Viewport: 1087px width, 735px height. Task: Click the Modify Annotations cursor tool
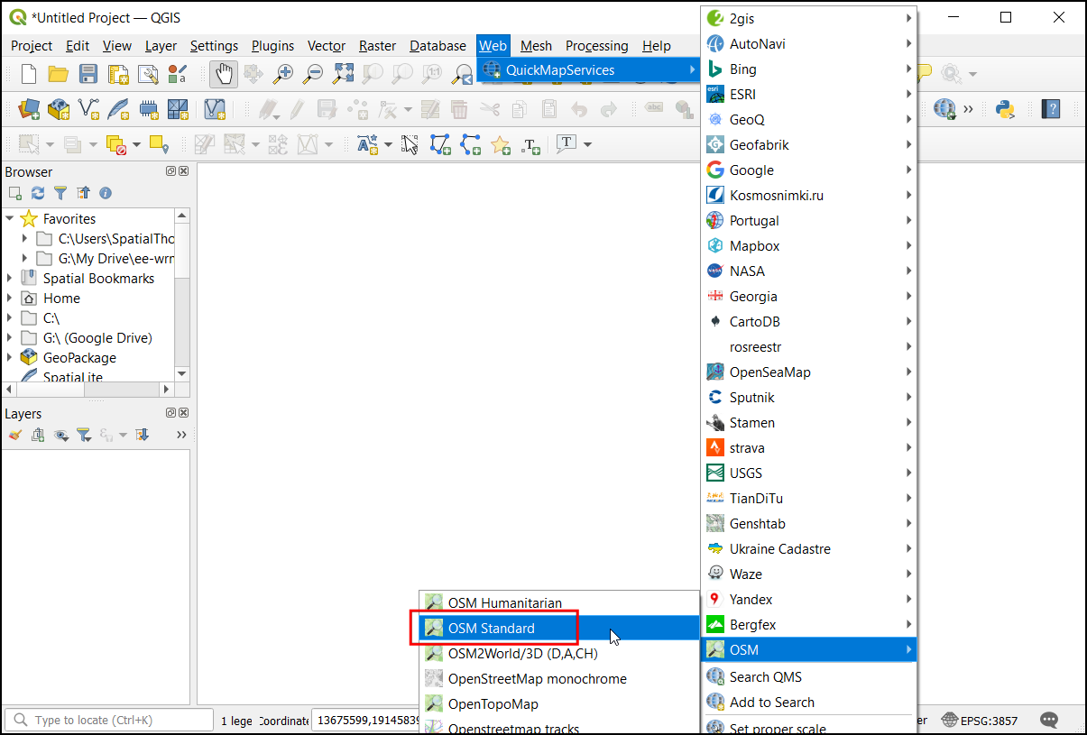410,144
